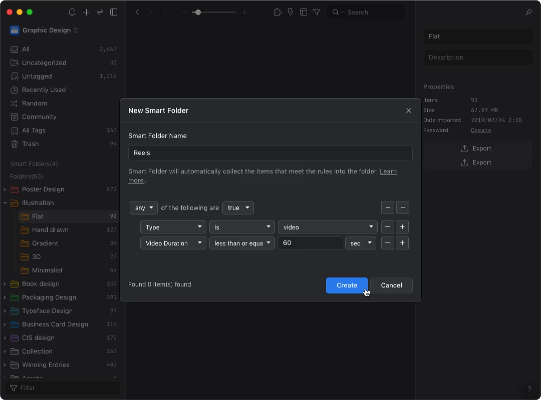Click the first Export button
This screenshot has height=400, width=541.
click(x=478, y=148)
